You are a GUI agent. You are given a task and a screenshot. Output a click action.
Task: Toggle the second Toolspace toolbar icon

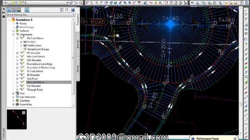[x=14, y=10]
